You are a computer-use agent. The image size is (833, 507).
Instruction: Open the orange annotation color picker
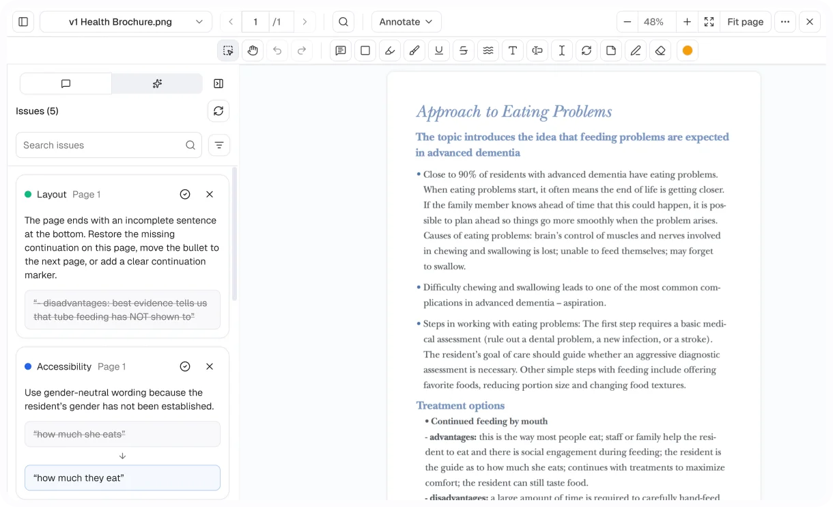(688, 51)
